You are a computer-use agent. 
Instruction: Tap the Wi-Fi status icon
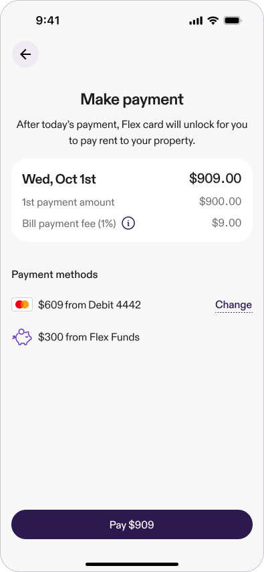(213, 21)
